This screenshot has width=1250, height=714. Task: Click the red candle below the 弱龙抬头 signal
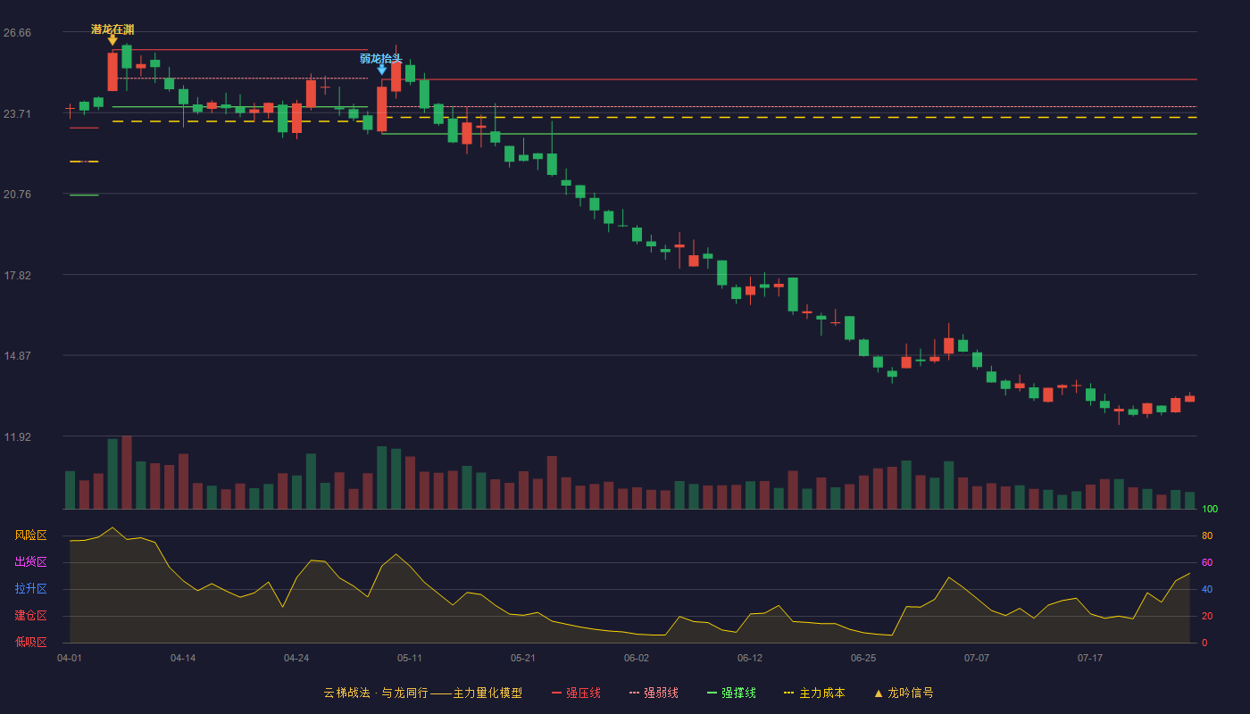pyautogui.click(x=382, y=109)
